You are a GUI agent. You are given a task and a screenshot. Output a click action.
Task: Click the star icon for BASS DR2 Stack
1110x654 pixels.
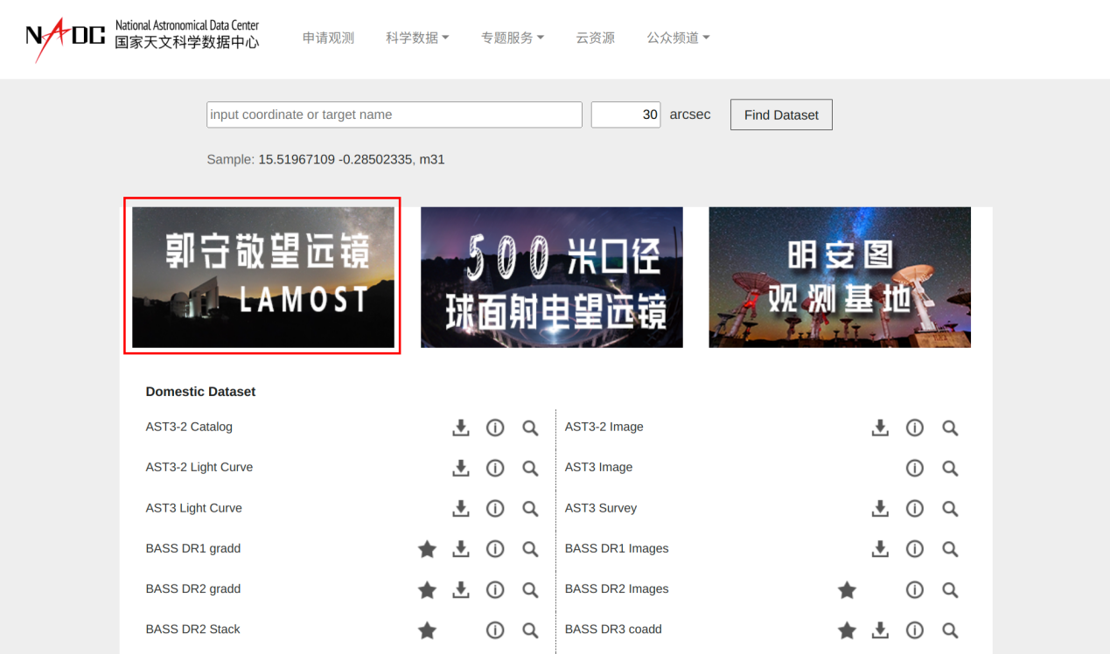427,630
